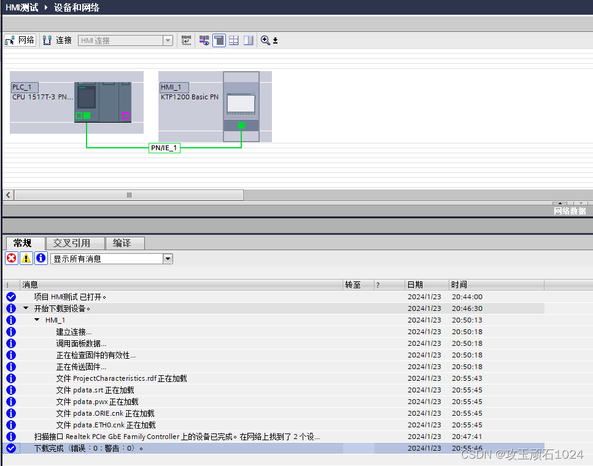Click the 消息 (Message) column header

coord(182,285)
